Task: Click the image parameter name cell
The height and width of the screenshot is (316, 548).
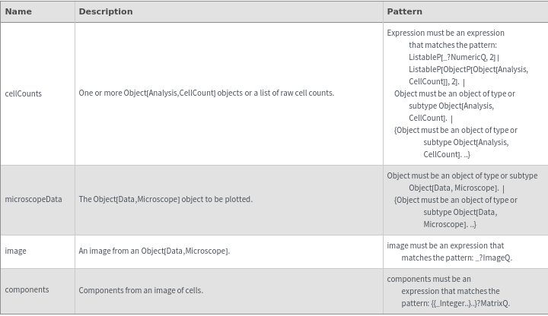Action: (15, 251)
